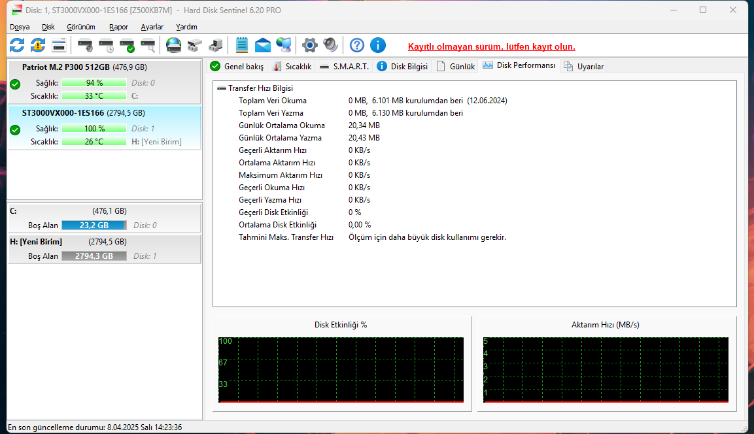Switch to the Disk Bilgisi tab

402,66
